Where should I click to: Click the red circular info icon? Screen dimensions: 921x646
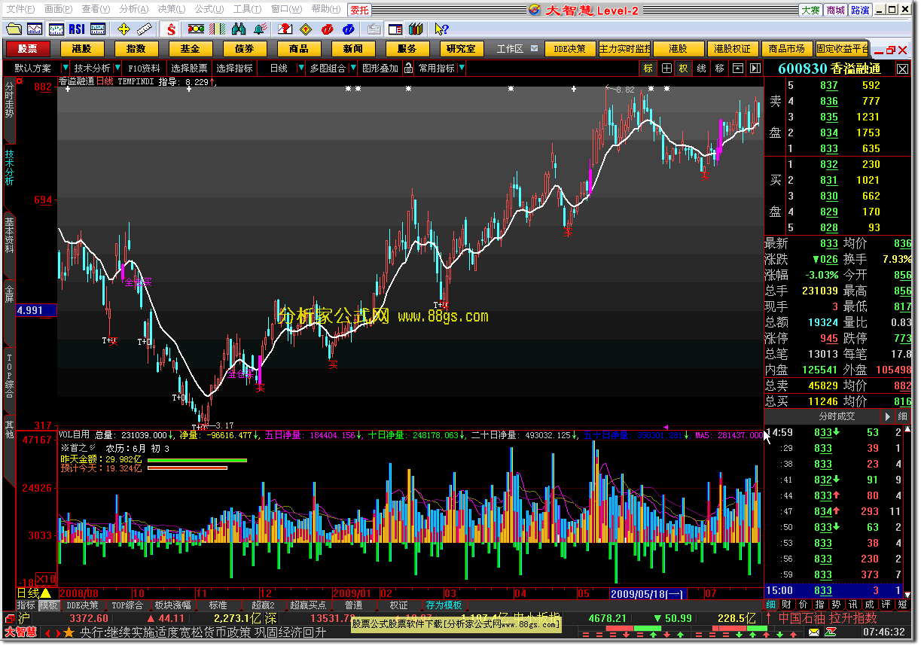click(327, 29)
